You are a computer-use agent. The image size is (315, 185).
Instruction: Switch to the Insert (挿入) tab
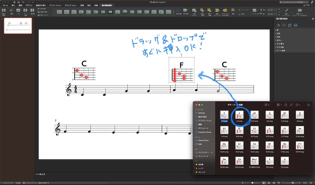pyautogui.click(x=13, y=5)
